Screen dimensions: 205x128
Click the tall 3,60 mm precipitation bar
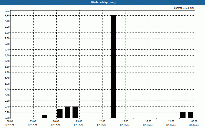pos(114,67)
